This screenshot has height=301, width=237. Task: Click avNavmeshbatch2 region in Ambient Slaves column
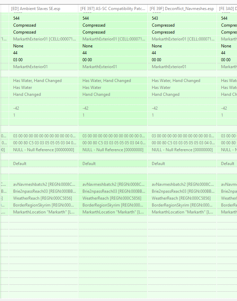click(44, 184)
